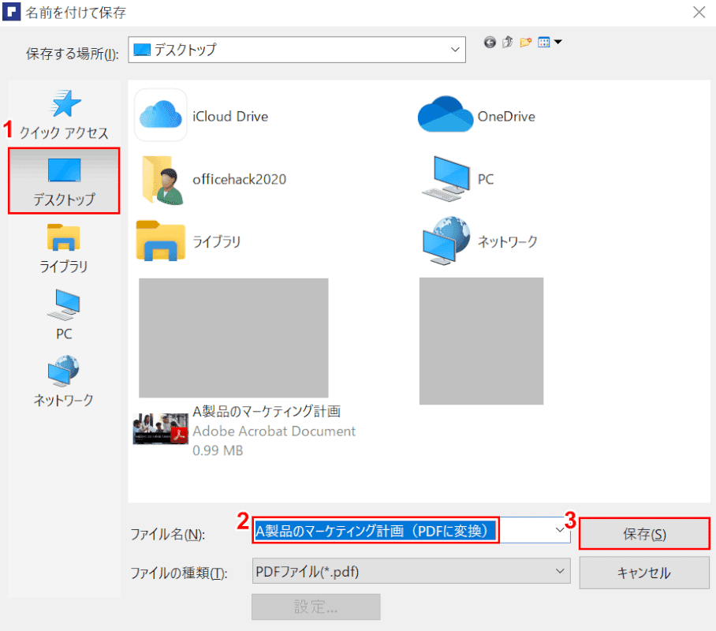Expand location dropdown chevron
Viewport: 716px width, 631px height.
455,50
